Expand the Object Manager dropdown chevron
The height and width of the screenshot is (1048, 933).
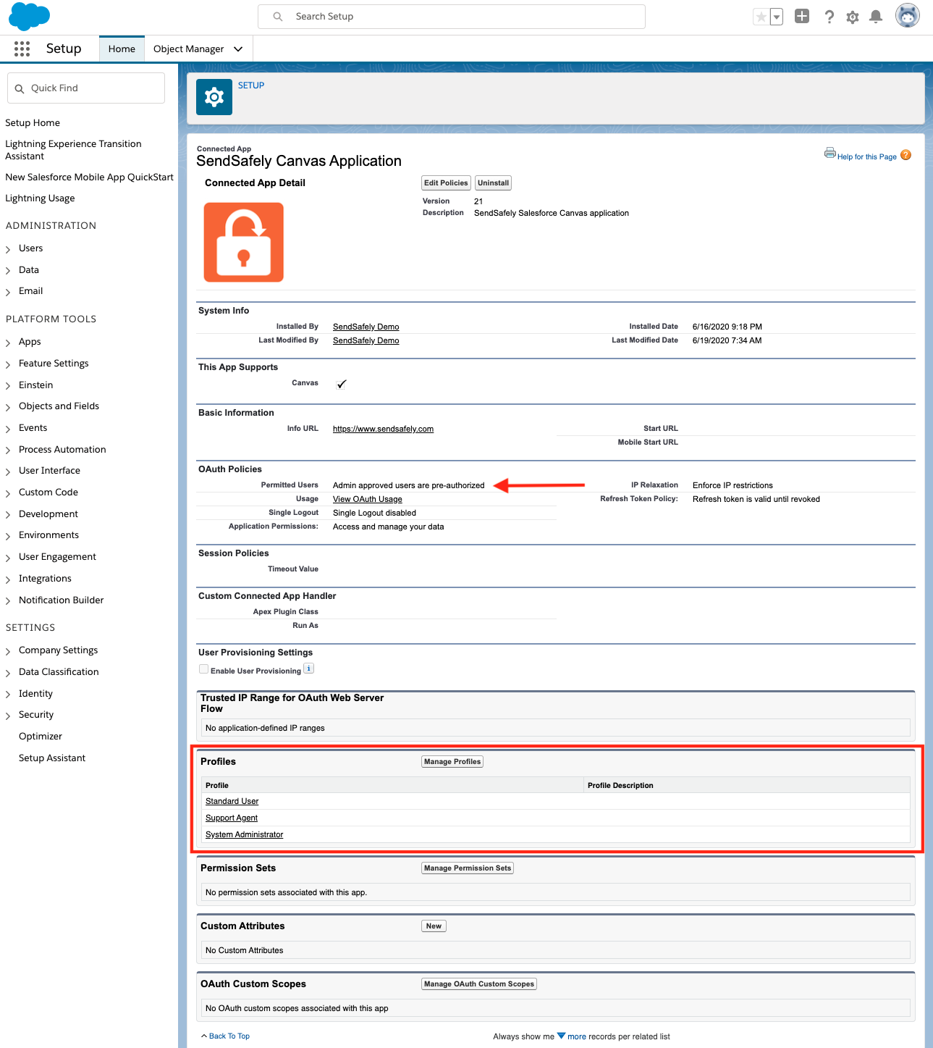click(x=238, y=49)
